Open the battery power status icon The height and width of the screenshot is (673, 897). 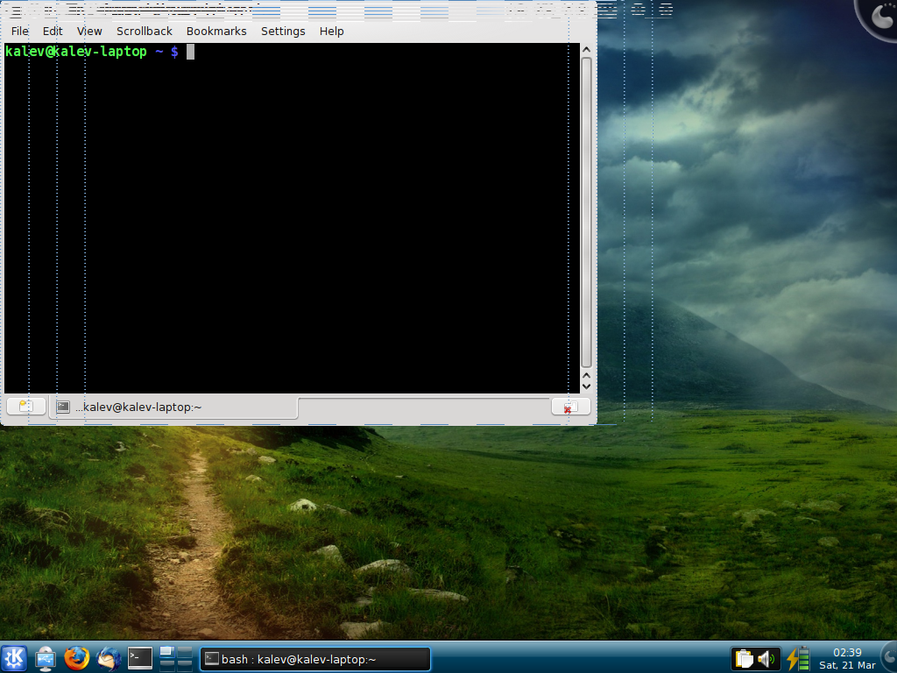798,659
